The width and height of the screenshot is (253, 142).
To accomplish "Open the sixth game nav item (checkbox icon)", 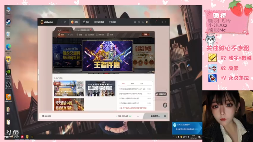I will (x=110, y=35).
